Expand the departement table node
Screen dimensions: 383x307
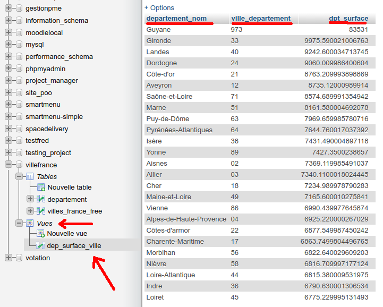click(x=30, y=199)
